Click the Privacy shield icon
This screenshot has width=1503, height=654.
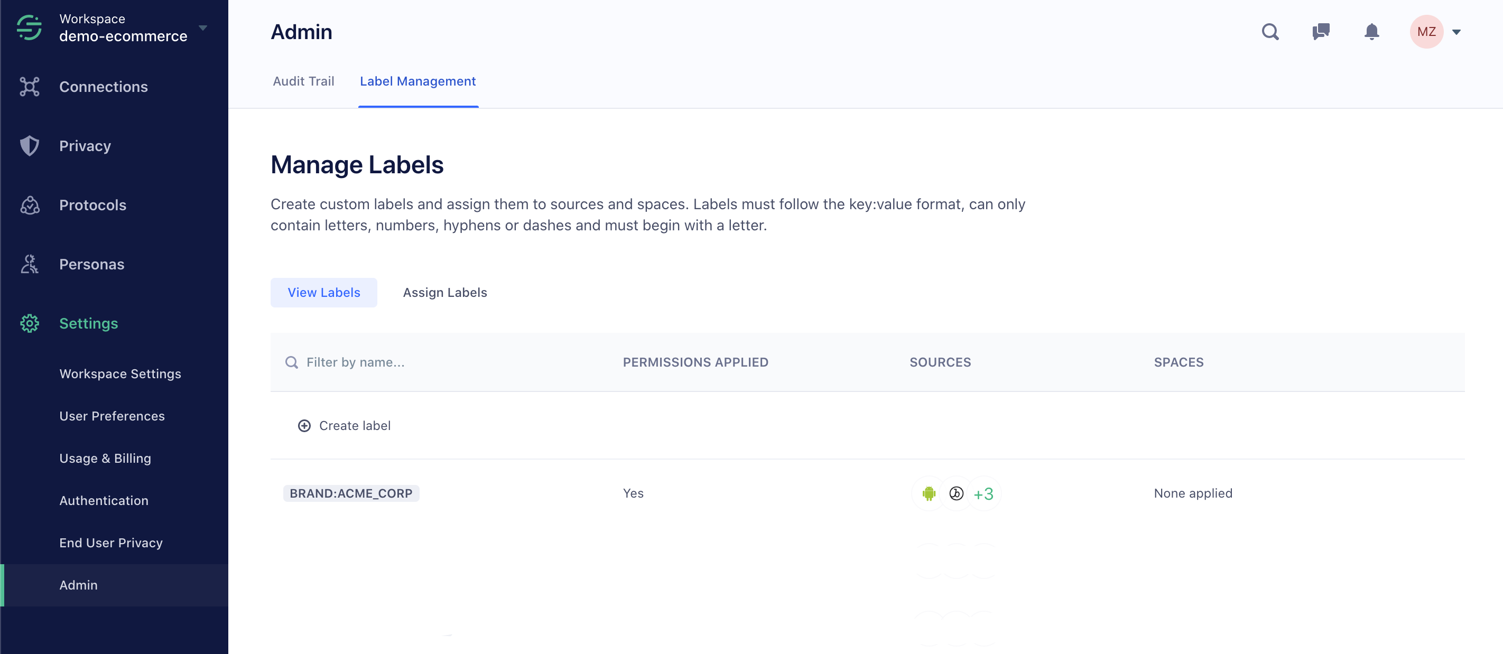tap(29, 146)
